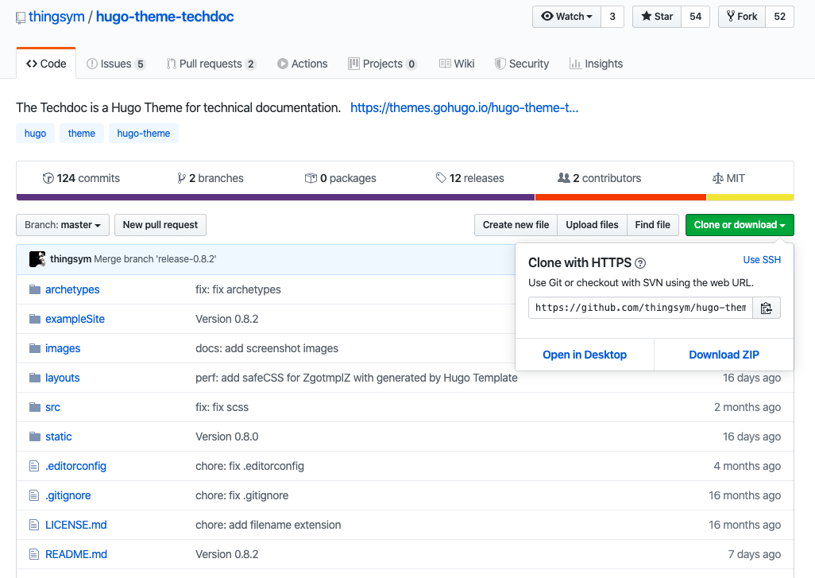This screenshot has width=815, height=578.
Task: Click the repository book icon beside thingsym
Action: (x=21, y=17)
